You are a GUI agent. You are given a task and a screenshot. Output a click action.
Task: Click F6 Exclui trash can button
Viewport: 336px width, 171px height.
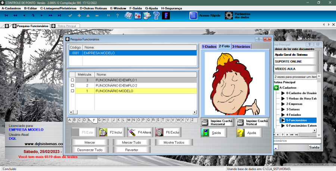point(168,132)
